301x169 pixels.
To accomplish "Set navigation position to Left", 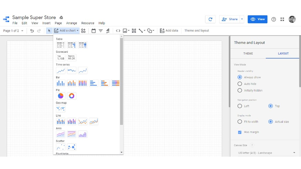I will (x=240, y=106).
